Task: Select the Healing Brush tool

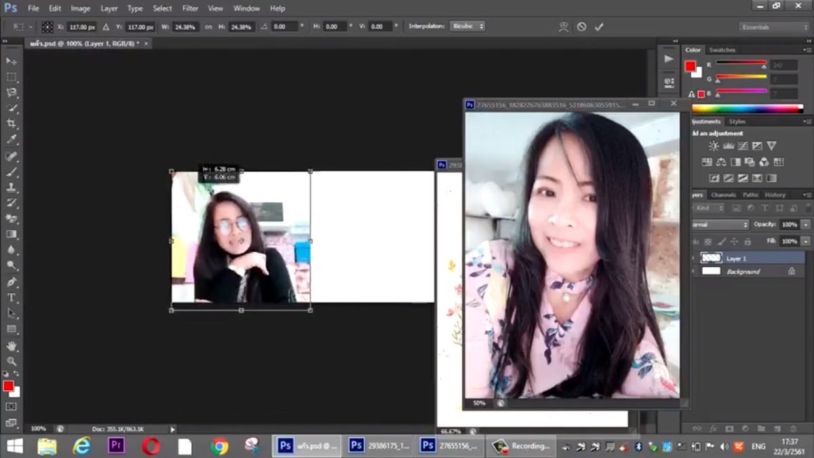Action: 12,155
